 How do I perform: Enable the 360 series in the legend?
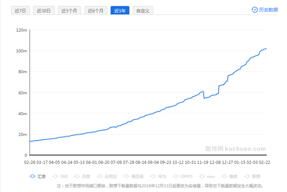(60, 176)
